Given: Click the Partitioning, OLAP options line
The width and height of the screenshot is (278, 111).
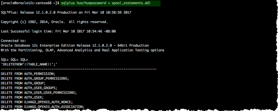Looking at the screenshot, I should pos(82,50).
